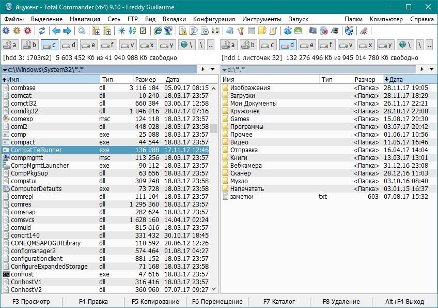
Task: Click left panel scrollbar up arrow
Action: coord(214,88)
